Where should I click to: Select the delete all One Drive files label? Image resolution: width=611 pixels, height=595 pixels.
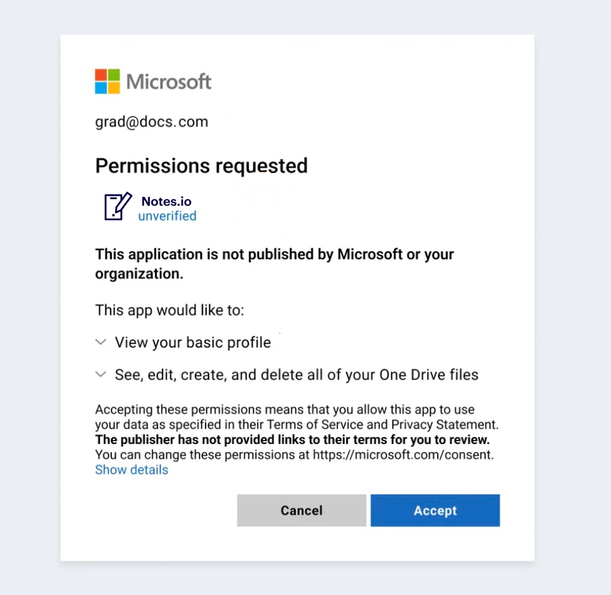296,375
